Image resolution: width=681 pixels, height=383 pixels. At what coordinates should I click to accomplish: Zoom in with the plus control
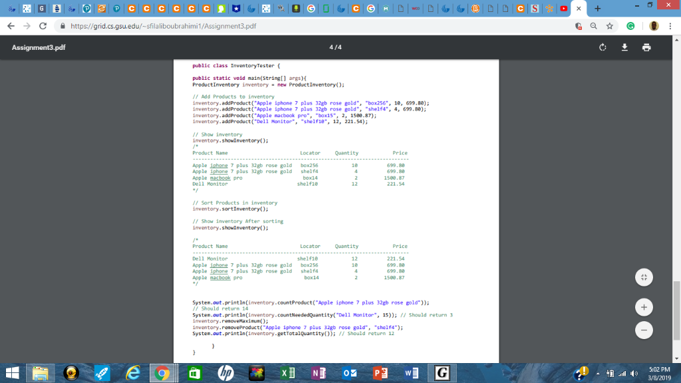[644, 307]
